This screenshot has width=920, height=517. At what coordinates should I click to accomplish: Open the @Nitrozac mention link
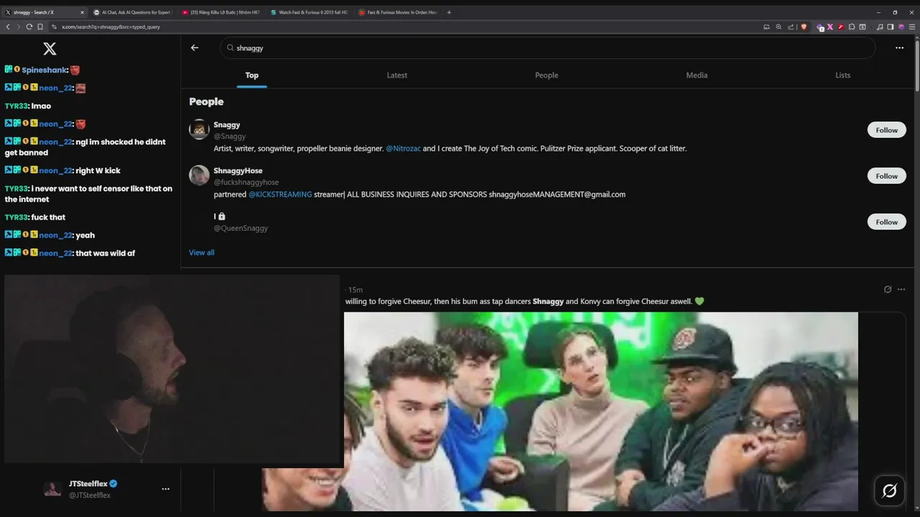click(403, 148)
